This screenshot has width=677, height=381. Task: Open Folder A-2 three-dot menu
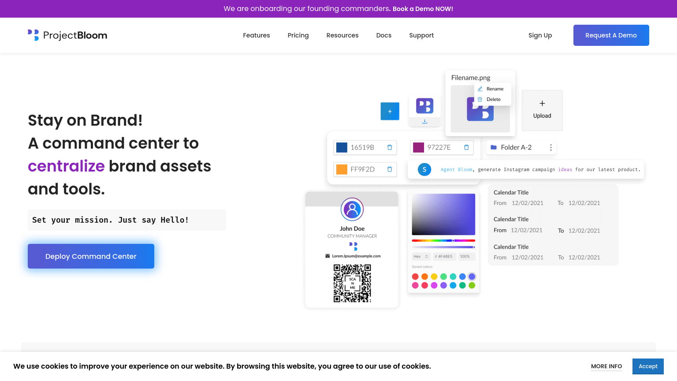pyautogui.click(x=551, y=148)
